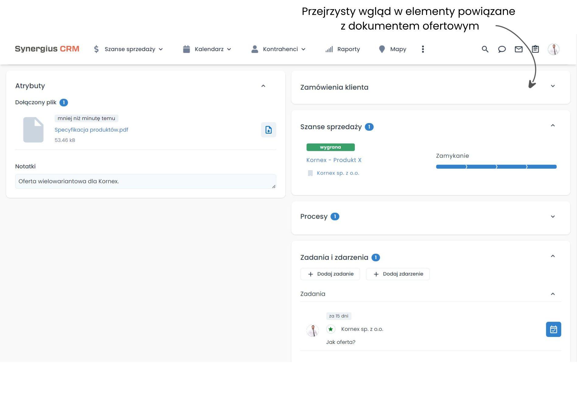Click the user avatar in header
The width and height of the screenshot is (577, 396).
(554, 49)
